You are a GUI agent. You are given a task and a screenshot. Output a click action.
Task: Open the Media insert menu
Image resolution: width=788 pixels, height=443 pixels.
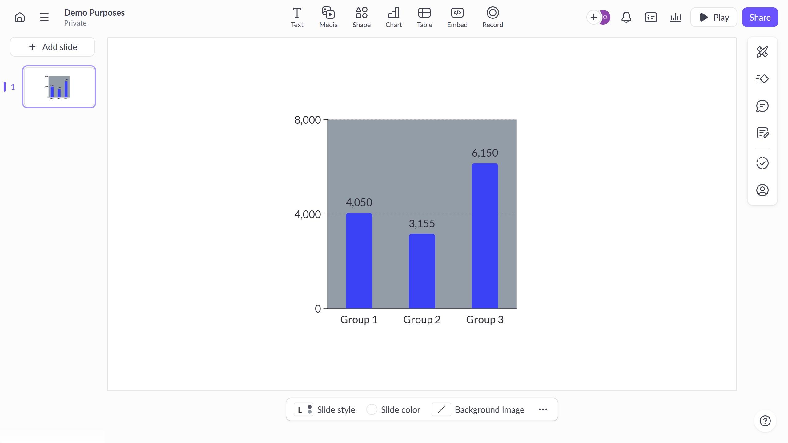tap(328, 17)
